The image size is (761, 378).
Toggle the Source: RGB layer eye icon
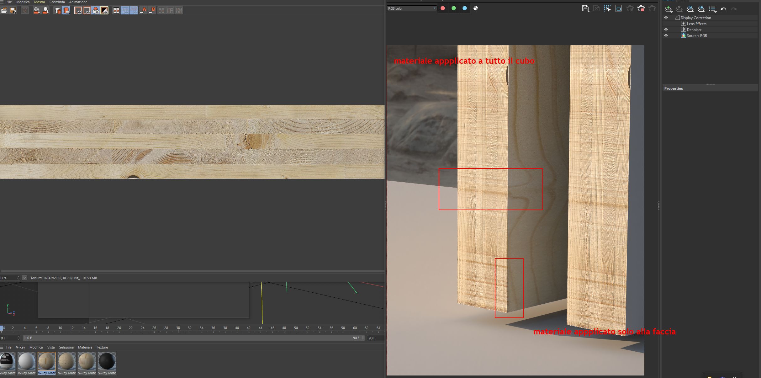pos(666,36)
